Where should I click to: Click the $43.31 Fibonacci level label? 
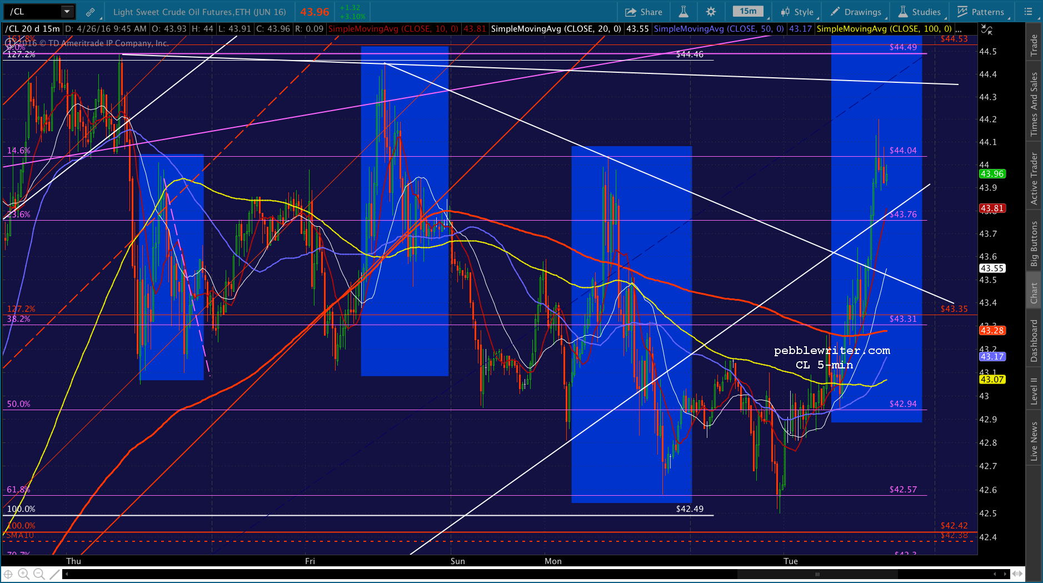[903, 319]
